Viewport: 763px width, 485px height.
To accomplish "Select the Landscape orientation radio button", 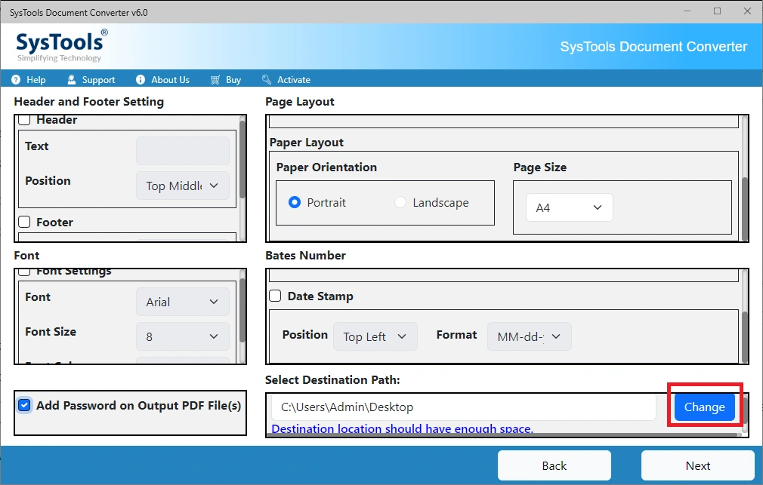I will click(400, 202).
